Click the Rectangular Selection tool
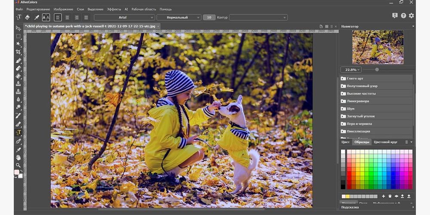Viewport: 430px width, 215px height. pos(18,36)
